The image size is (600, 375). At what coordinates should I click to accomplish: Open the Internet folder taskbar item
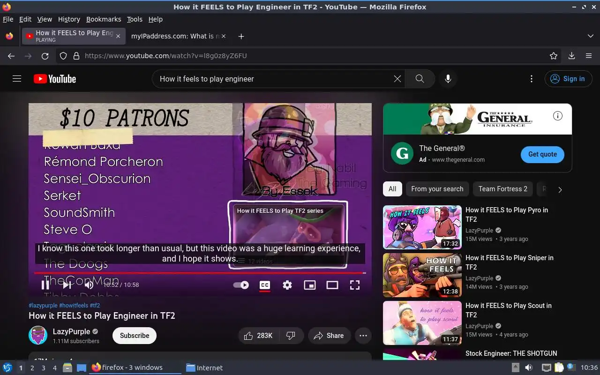point(204,368)
